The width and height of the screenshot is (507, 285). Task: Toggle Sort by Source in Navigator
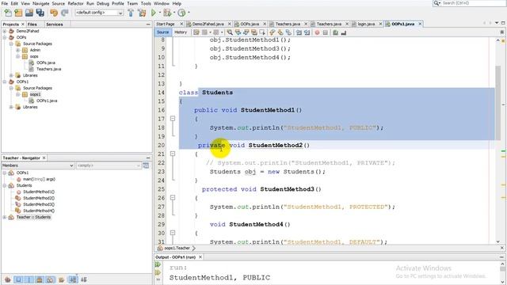click(x=83, y=279)
